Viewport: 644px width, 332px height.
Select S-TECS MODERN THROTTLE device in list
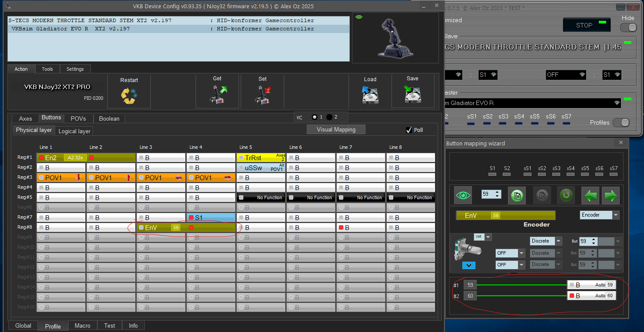tap(179, 20)
